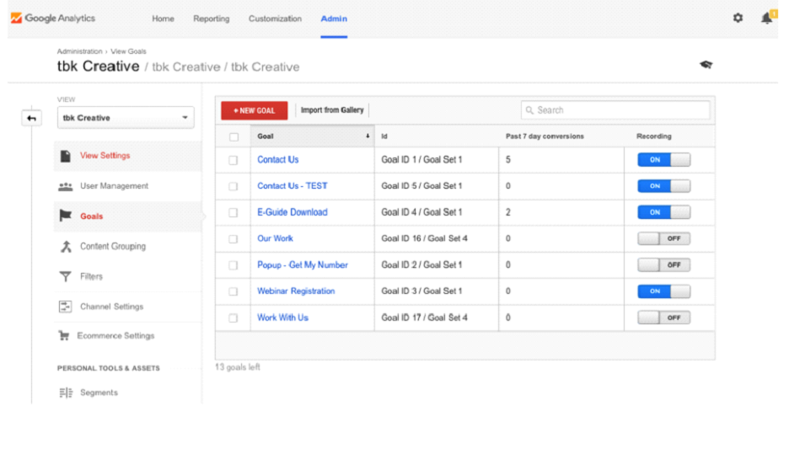Turn on recording for Popup - Get My Number

tap(663, 265)
